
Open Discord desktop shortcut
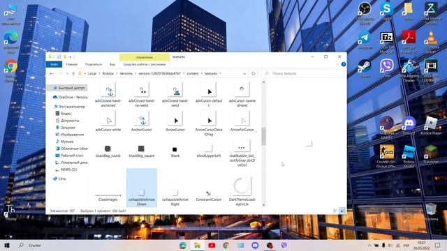pos(409,125)
